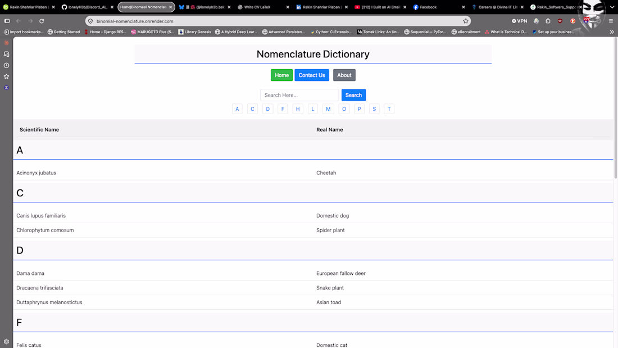Open the VPN toolbar button

pyautogui.click(x=520, y=21)
